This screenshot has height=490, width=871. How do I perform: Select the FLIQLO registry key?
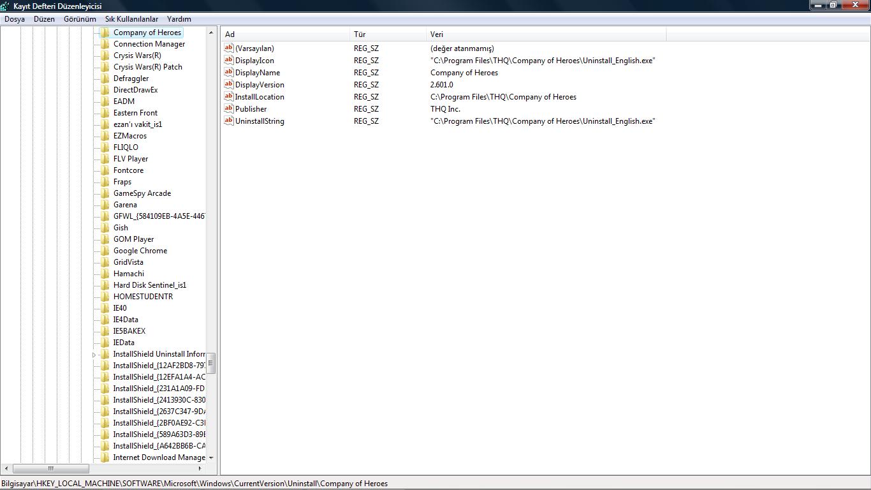[x=126, y=147]
